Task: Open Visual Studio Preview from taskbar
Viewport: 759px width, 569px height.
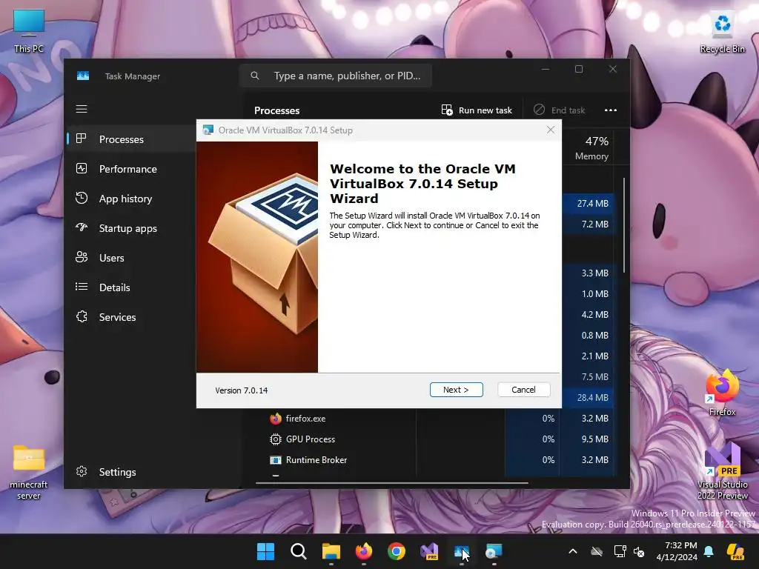Action: (x=429, y=551)
